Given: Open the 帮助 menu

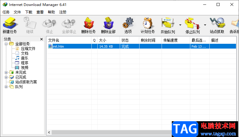Looking at the screenshot, I should (x=51, y=12).
